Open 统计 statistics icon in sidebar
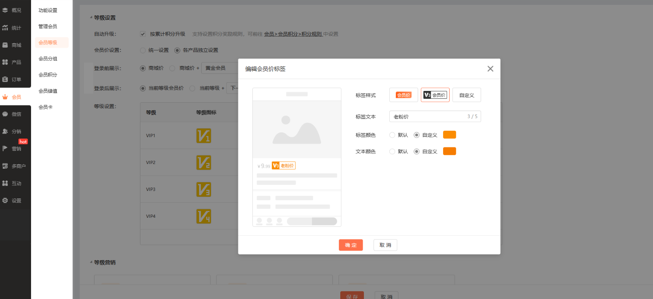Screen dimensions: 653x299 coord(5,28)
